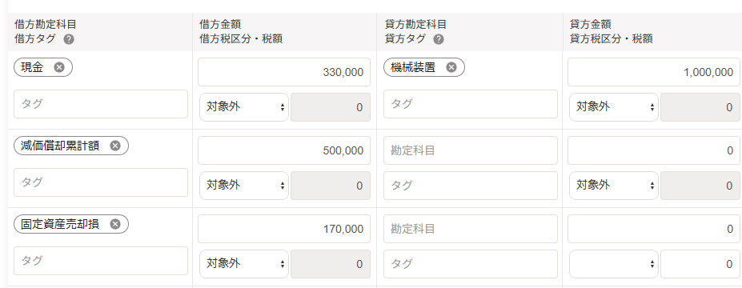Remove the 機械装置 account tag
This screenshot has height=288, width=742.
tap(451, 68)
